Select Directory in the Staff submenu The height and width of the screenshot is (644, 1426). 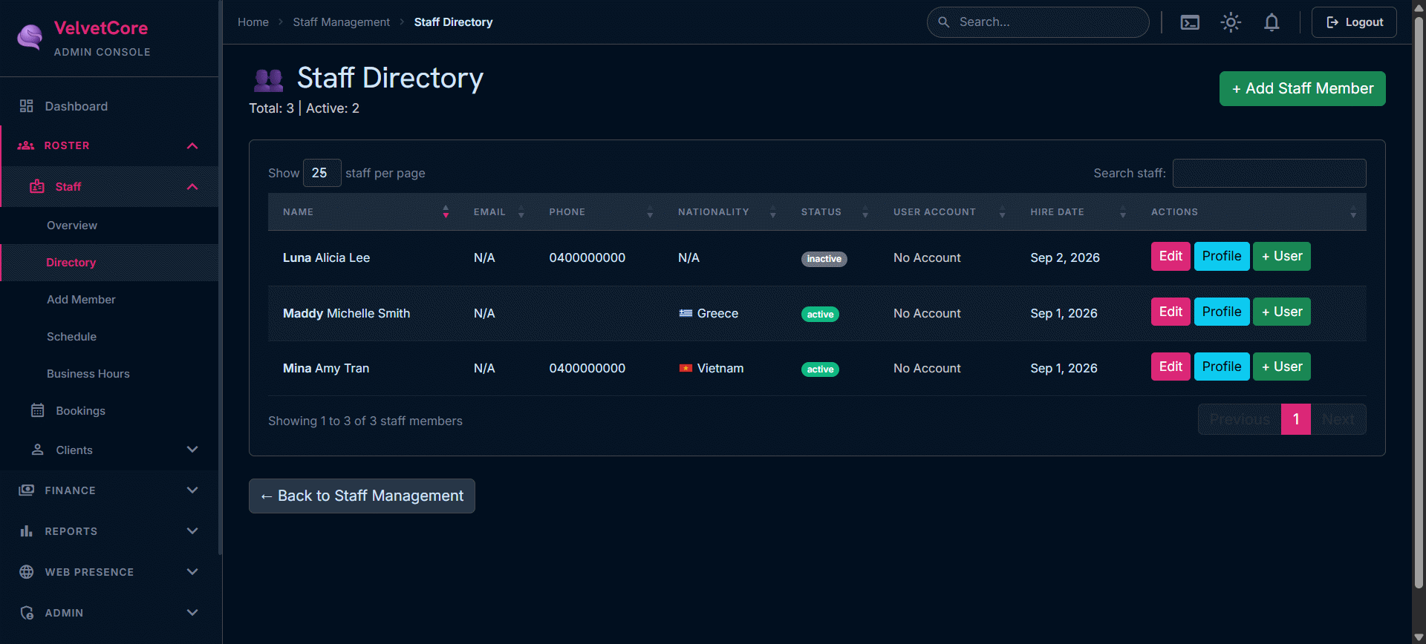pyautogui.click(x=71, y=263)
